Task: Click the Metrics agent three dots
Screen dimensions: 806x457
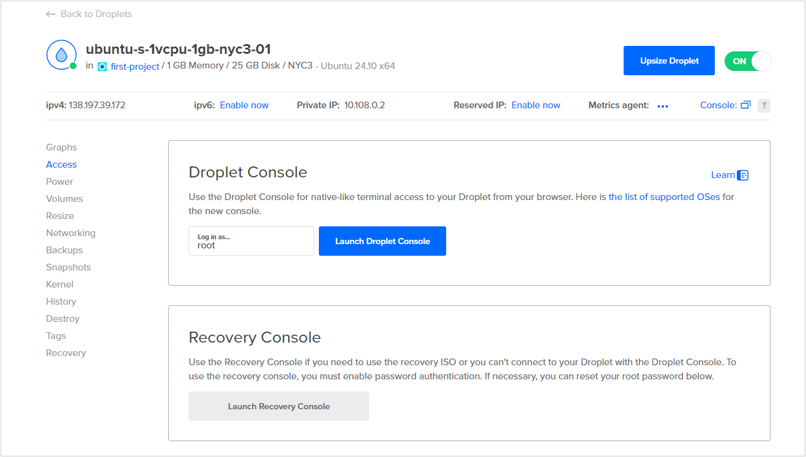Action: click(x=663, y=106)
